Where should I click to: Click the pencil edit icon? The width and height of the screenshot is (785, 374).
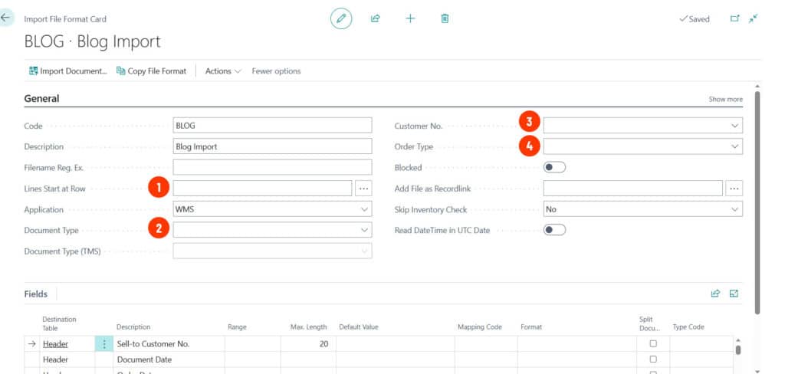(341, 19)
